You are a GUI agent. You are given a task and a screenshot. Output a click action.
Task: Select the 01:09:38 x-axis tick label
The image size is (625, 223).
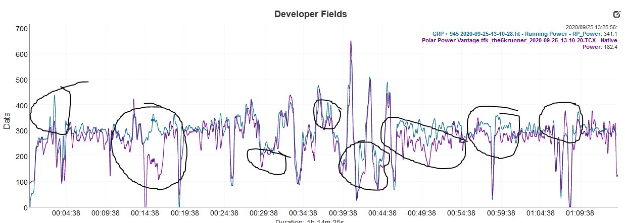[x=580, y=213]
